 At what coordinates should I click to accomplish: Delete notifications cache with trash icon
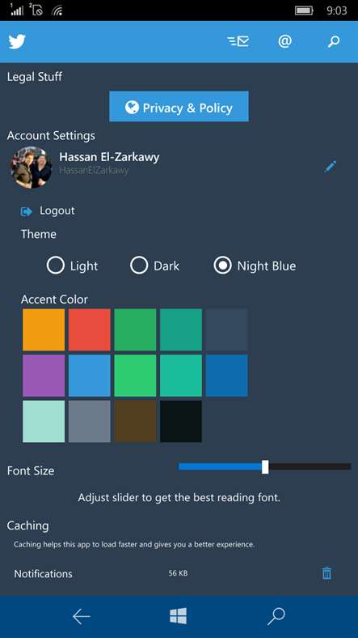point(326,573)
